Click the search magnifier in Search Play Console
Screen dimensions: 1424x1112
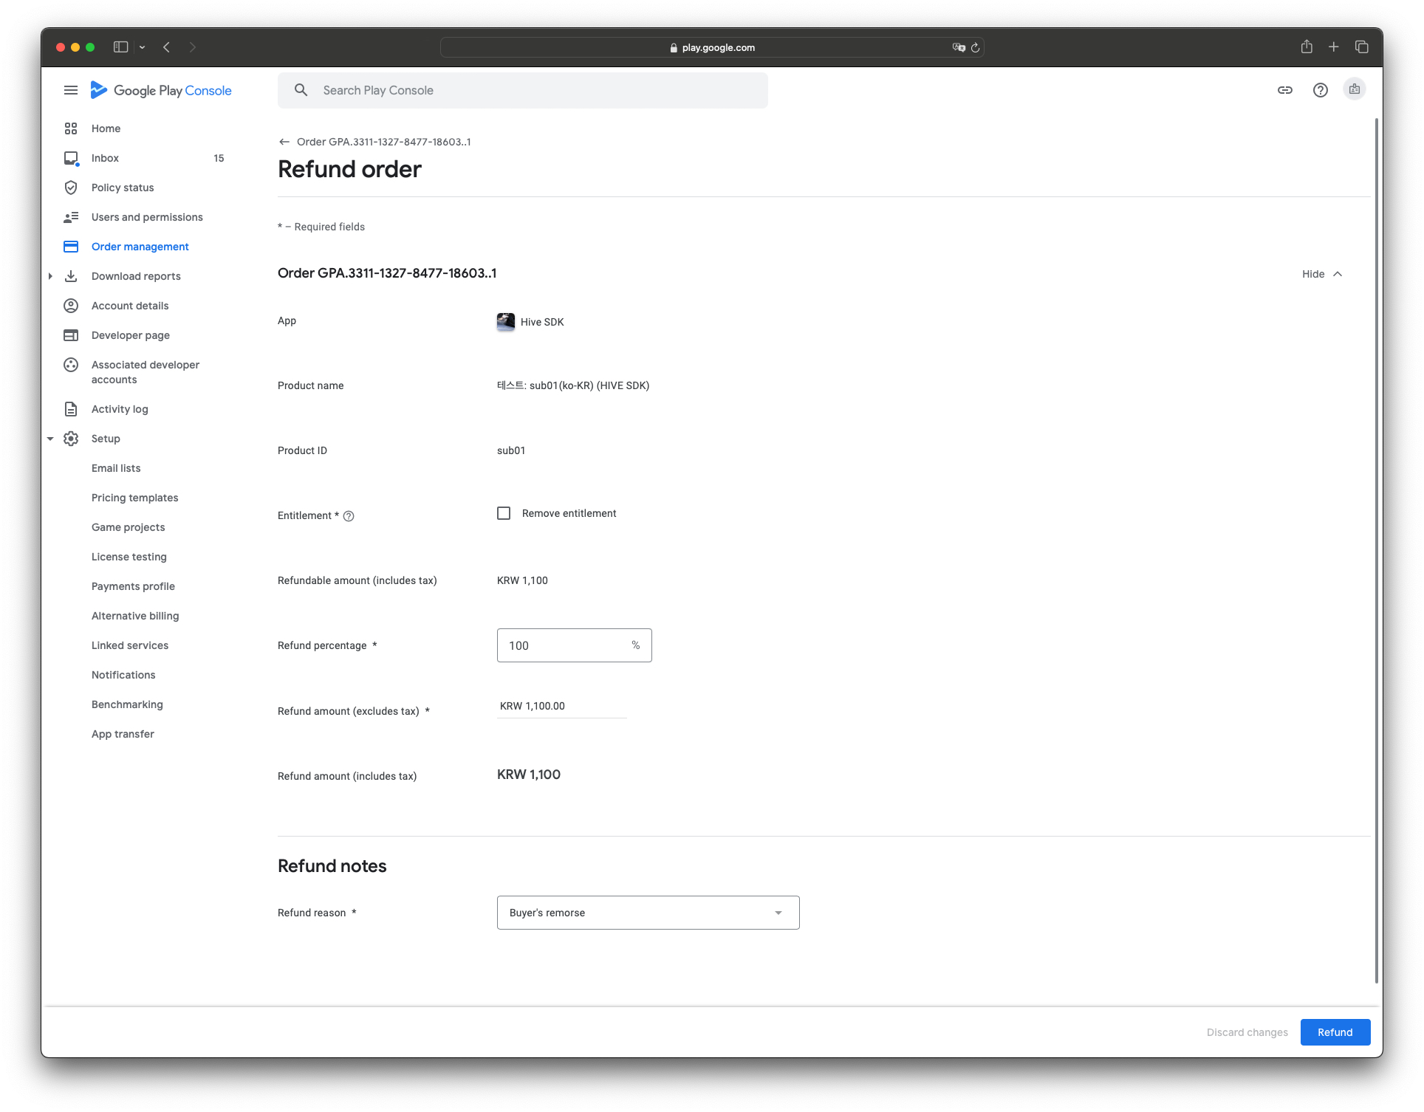(301, 89)
